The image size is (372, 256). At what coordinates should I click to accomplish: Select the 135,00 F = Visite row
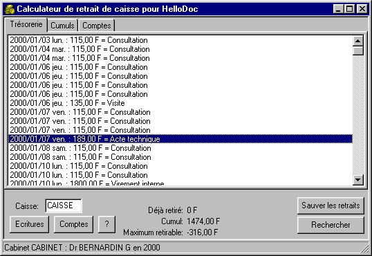coord(180,103)
